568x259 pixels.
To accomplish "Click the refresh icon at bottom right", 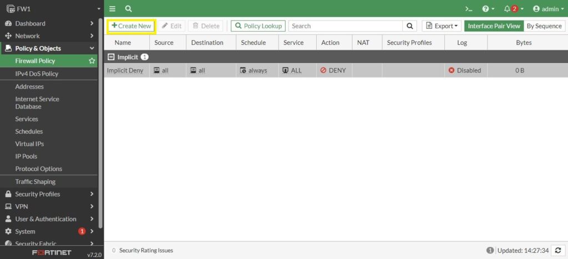I will click(558, 251).
